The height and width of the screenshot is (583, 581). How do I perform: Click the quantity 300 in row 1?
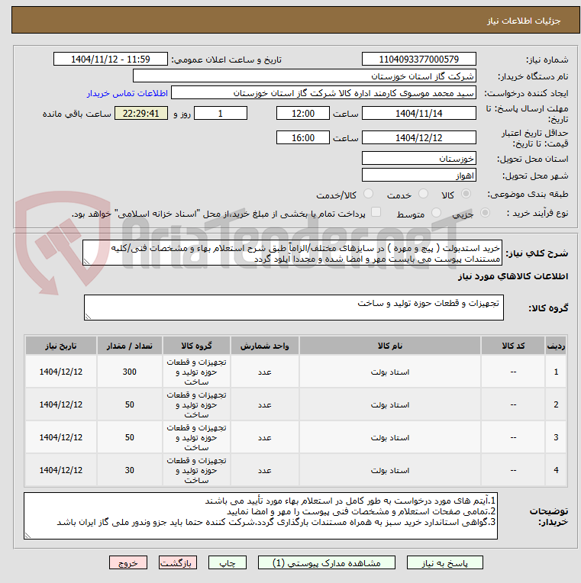[x=130, y=372]
